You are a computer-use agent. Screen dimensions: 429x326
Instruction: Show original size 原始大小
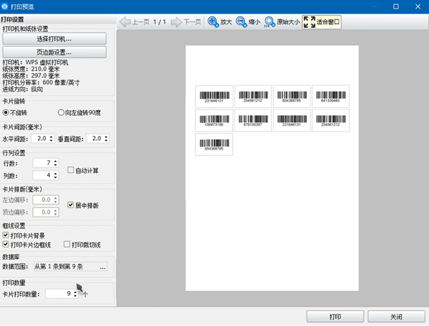(x=282, y=22)
